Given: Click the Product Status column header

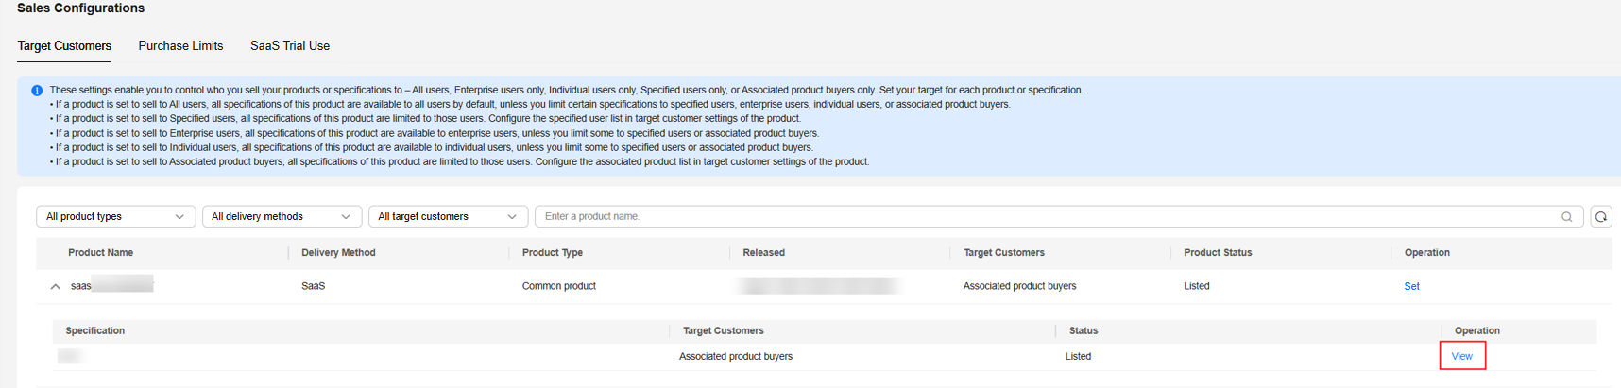Looking at the screenshot, I should [x=1218, y=253].
